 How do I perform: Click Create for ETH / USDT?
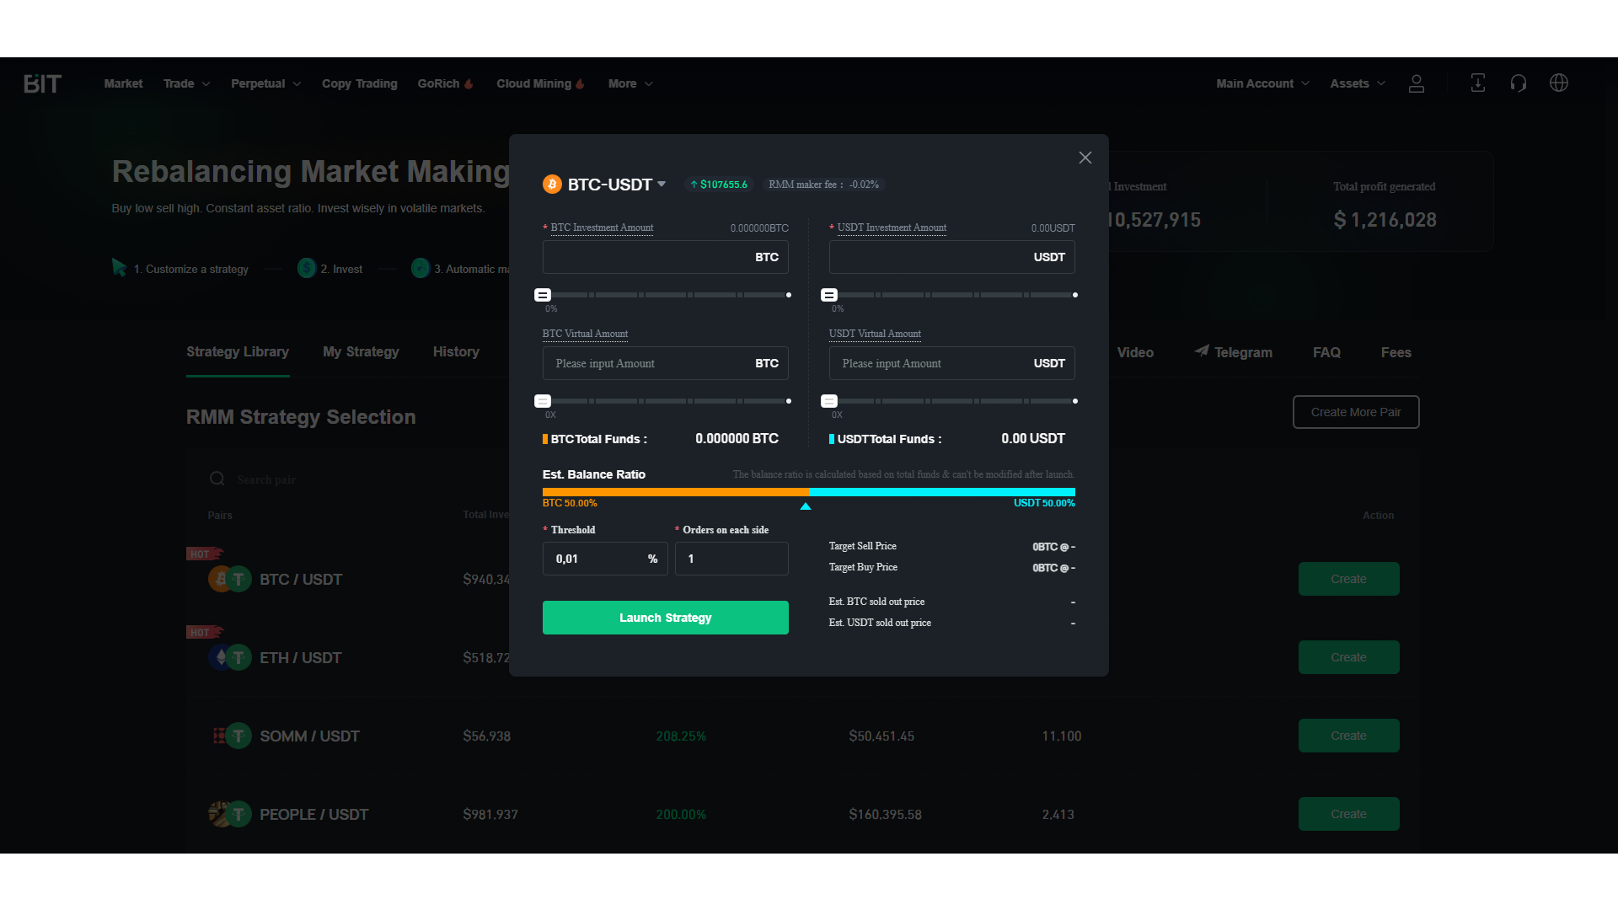[1348, 657]
